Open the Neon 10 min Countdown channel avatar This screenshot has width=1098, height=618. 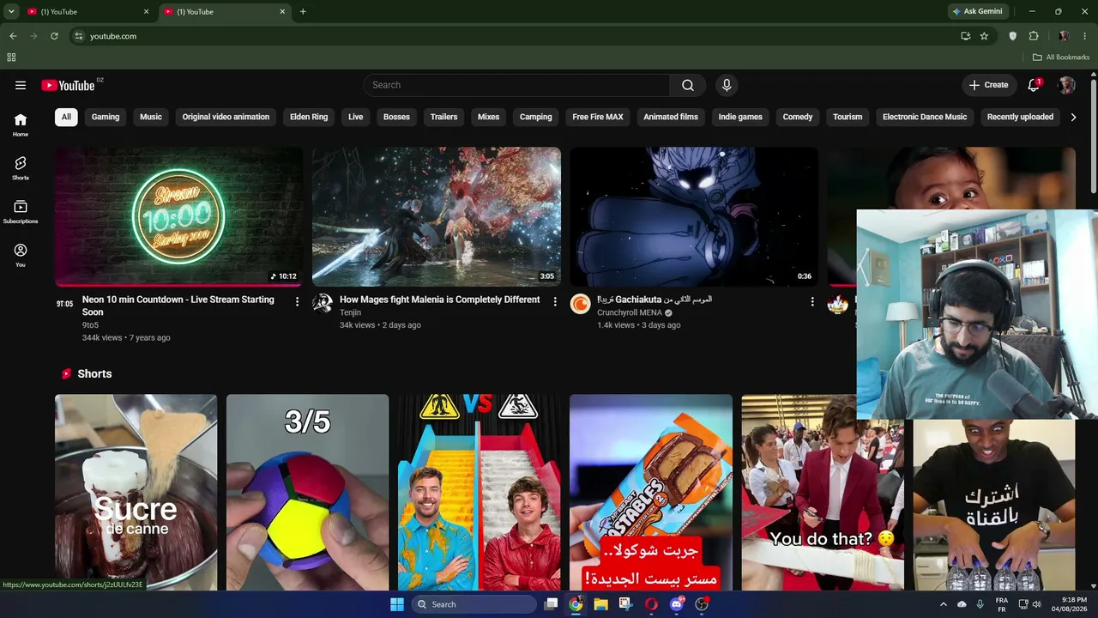click(65, 303)
